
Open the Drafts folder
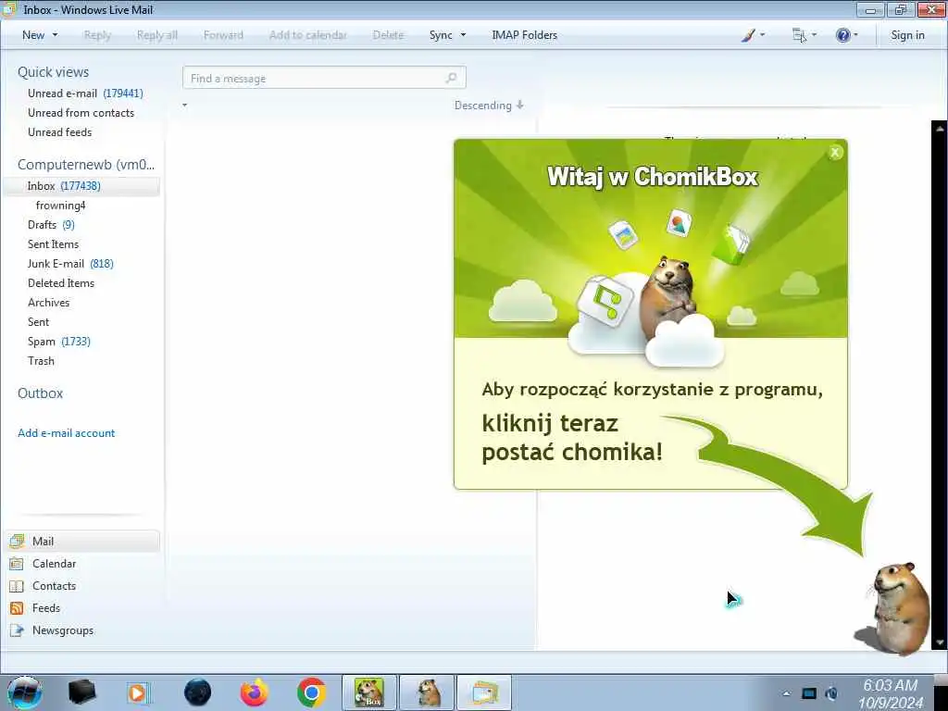pos(51,225)
